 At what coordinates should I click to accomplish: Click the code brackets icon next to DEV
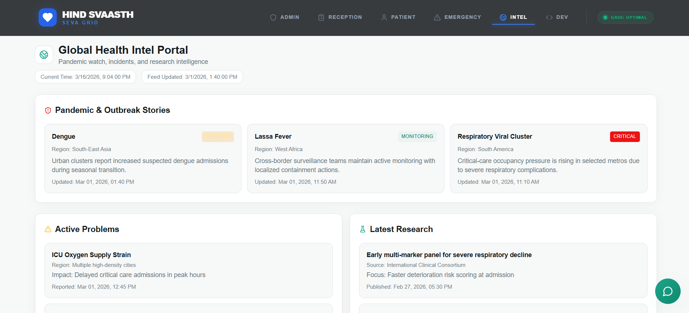click(x=549, y=17)
